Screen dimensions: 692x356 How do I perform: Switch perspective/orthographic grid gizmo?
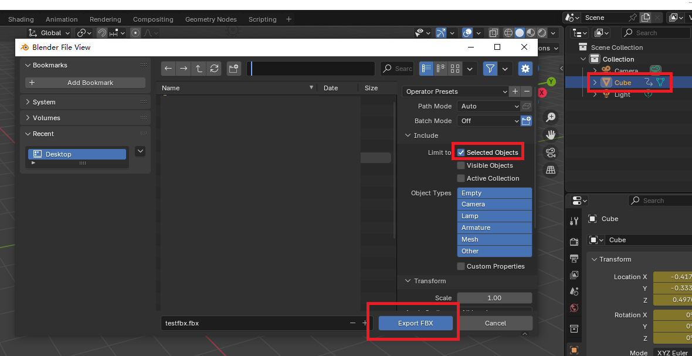click(x=550, y=170)
